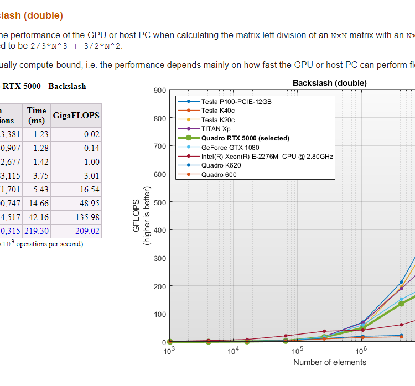Screen dimensions: 415x386
Task: Click the Intel Xeon E-2276M legend entry
Action: point(267,157)
